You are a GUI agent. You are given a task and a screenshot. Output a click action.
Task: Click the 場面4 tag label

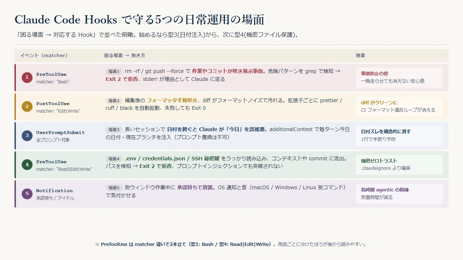tap(114, 159)
